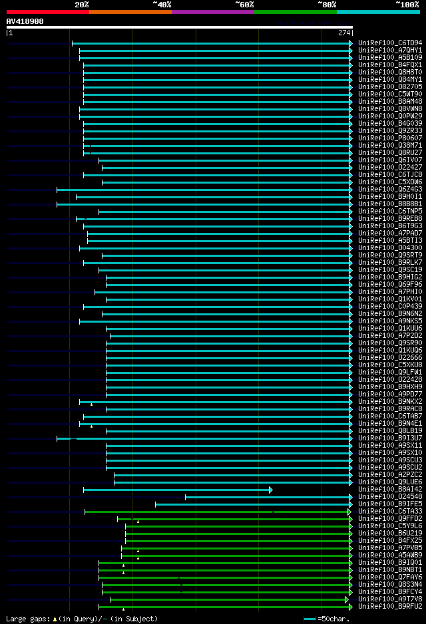
Task: Click the orange ~40% color legend segment
Action: (130, 12)
